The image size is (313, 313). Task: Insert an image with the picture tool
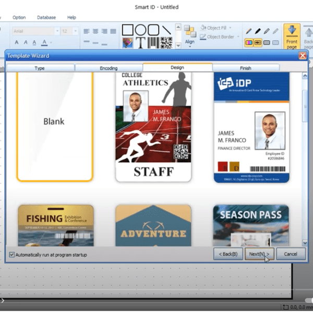128,43
